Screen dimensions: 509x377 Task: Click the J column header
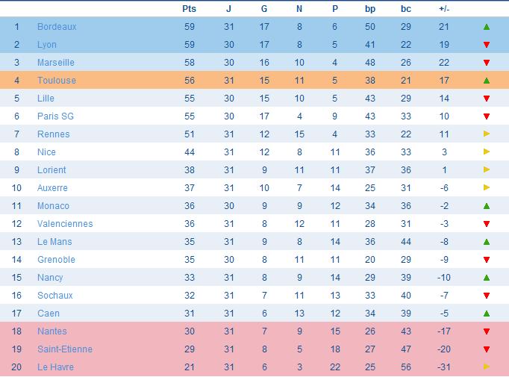click(229, 9)
